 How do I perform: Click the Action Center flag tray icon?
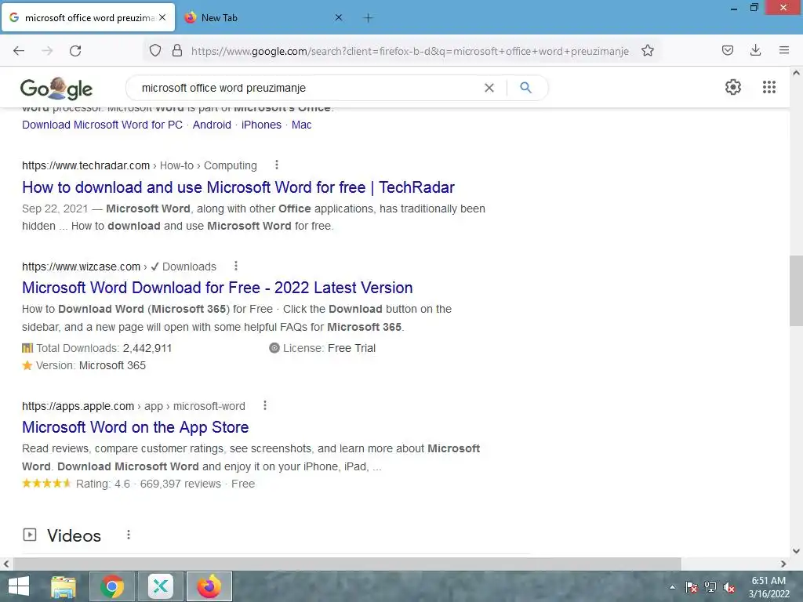(692, 587)
